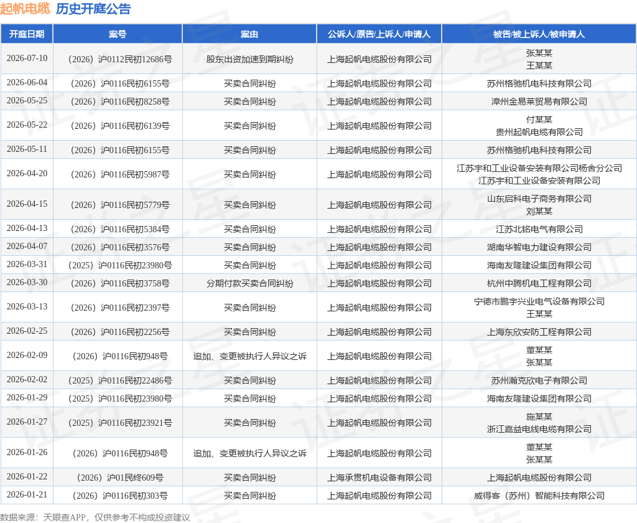This screenshot has height=523, width=637.
Task: Click the 被告/被上诉人/被申请人 column header
Action: tap(539, 34)
